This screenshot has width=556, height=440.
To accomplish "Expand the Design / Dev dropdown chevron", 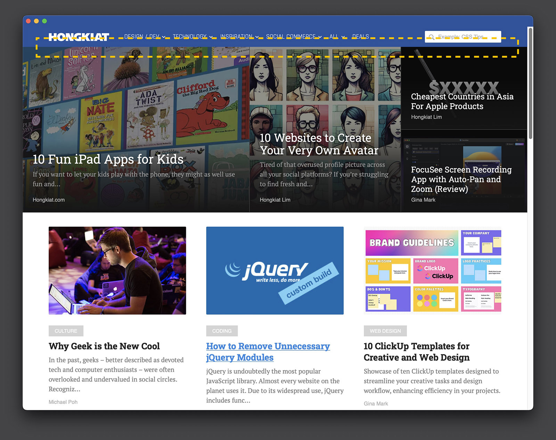I will pos(164,37).
